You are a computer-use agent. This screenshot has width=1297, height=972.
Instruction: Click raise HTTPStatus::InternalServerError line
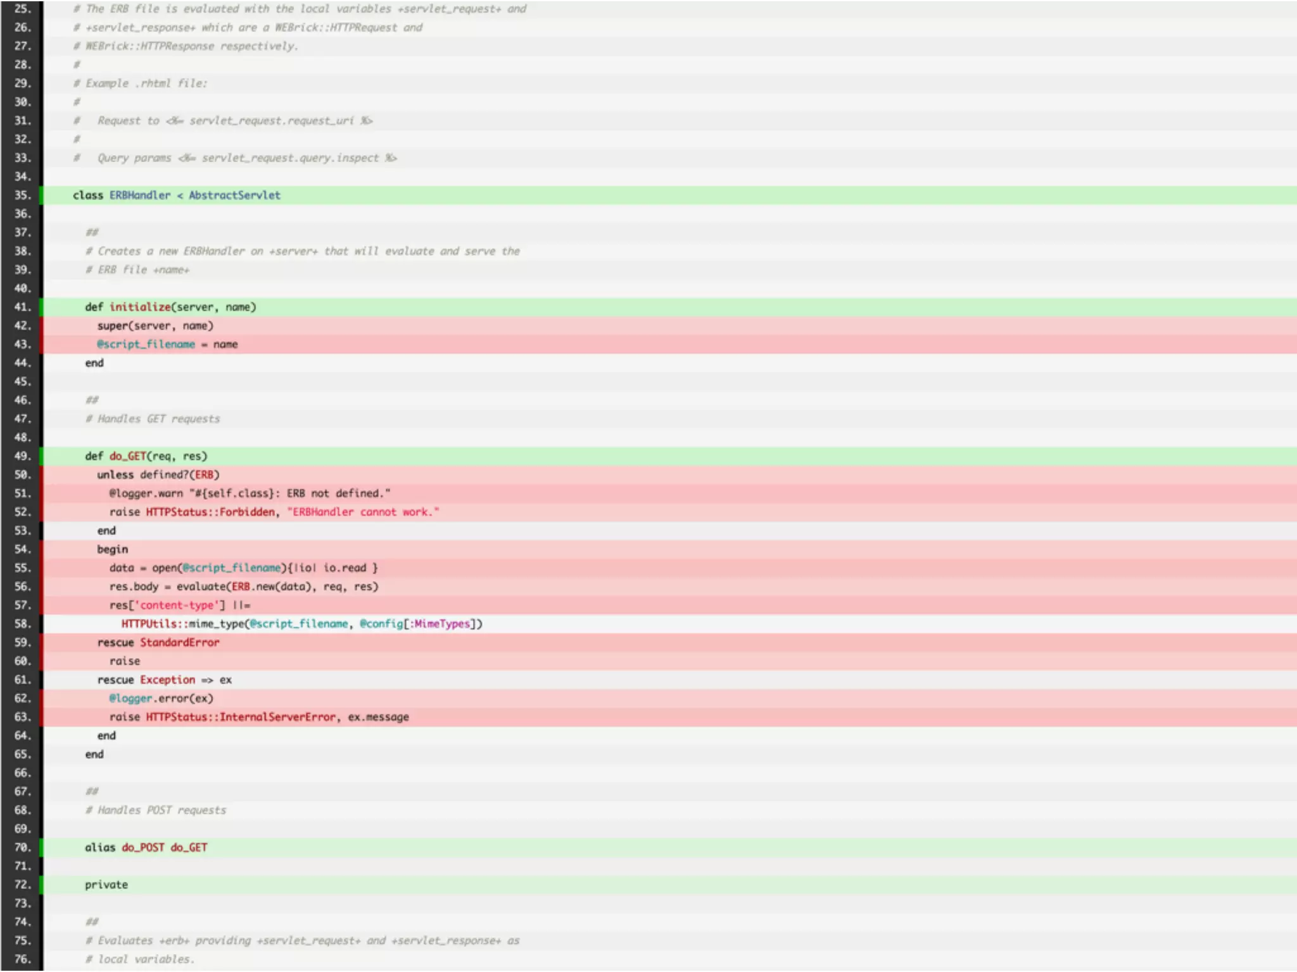pos(258,717)
